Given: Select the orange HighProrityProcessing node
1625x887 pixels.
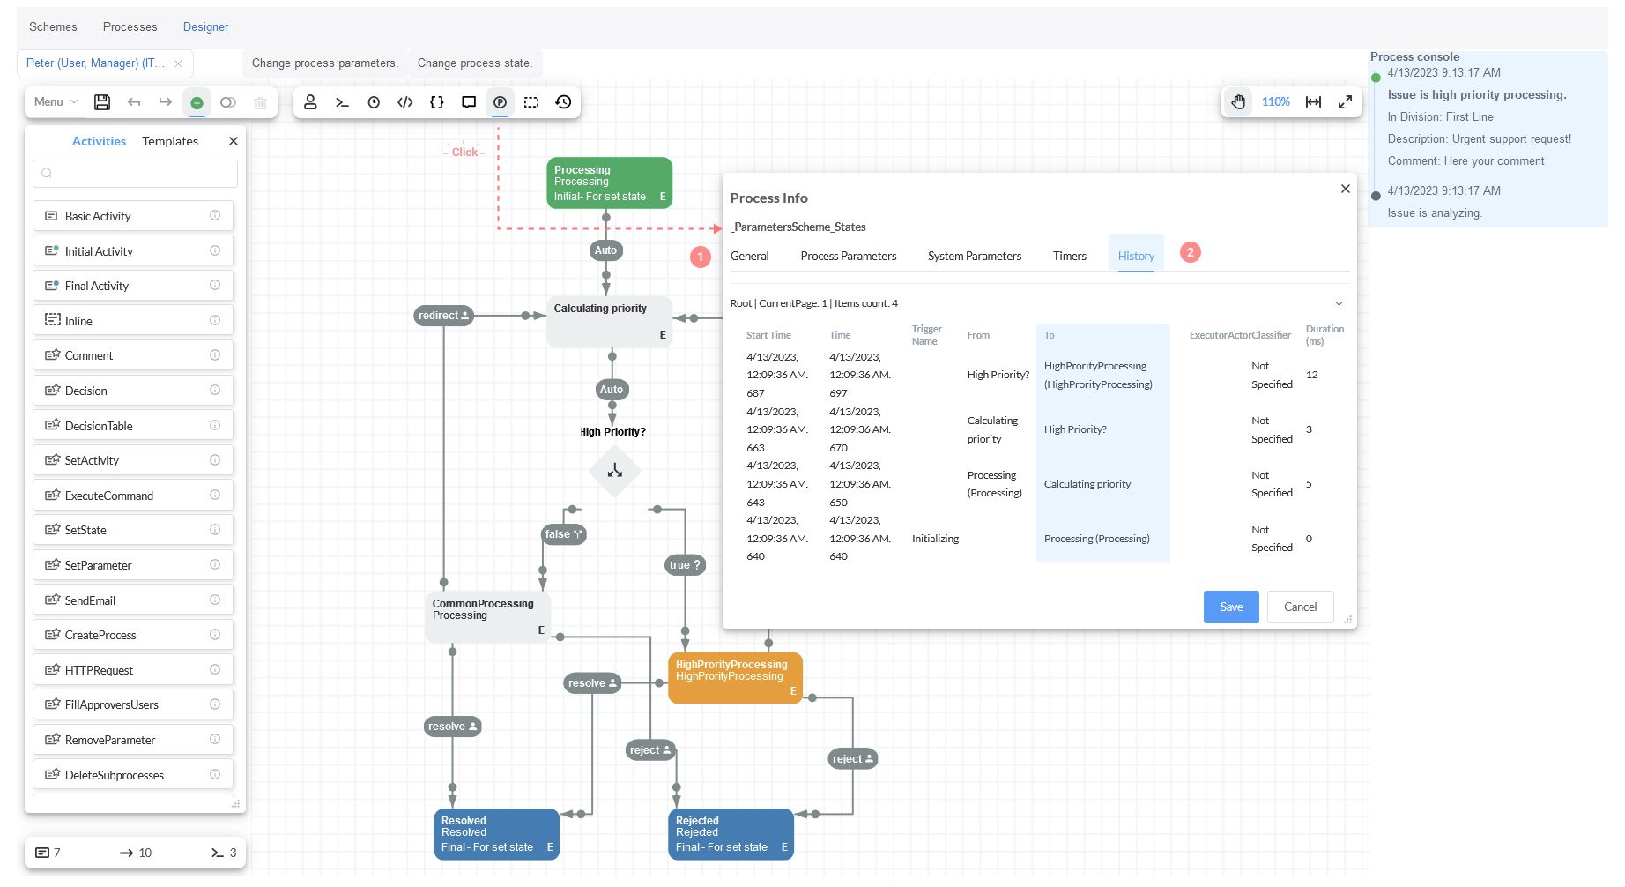Looking at the screenshot, I should pos(736,678).
